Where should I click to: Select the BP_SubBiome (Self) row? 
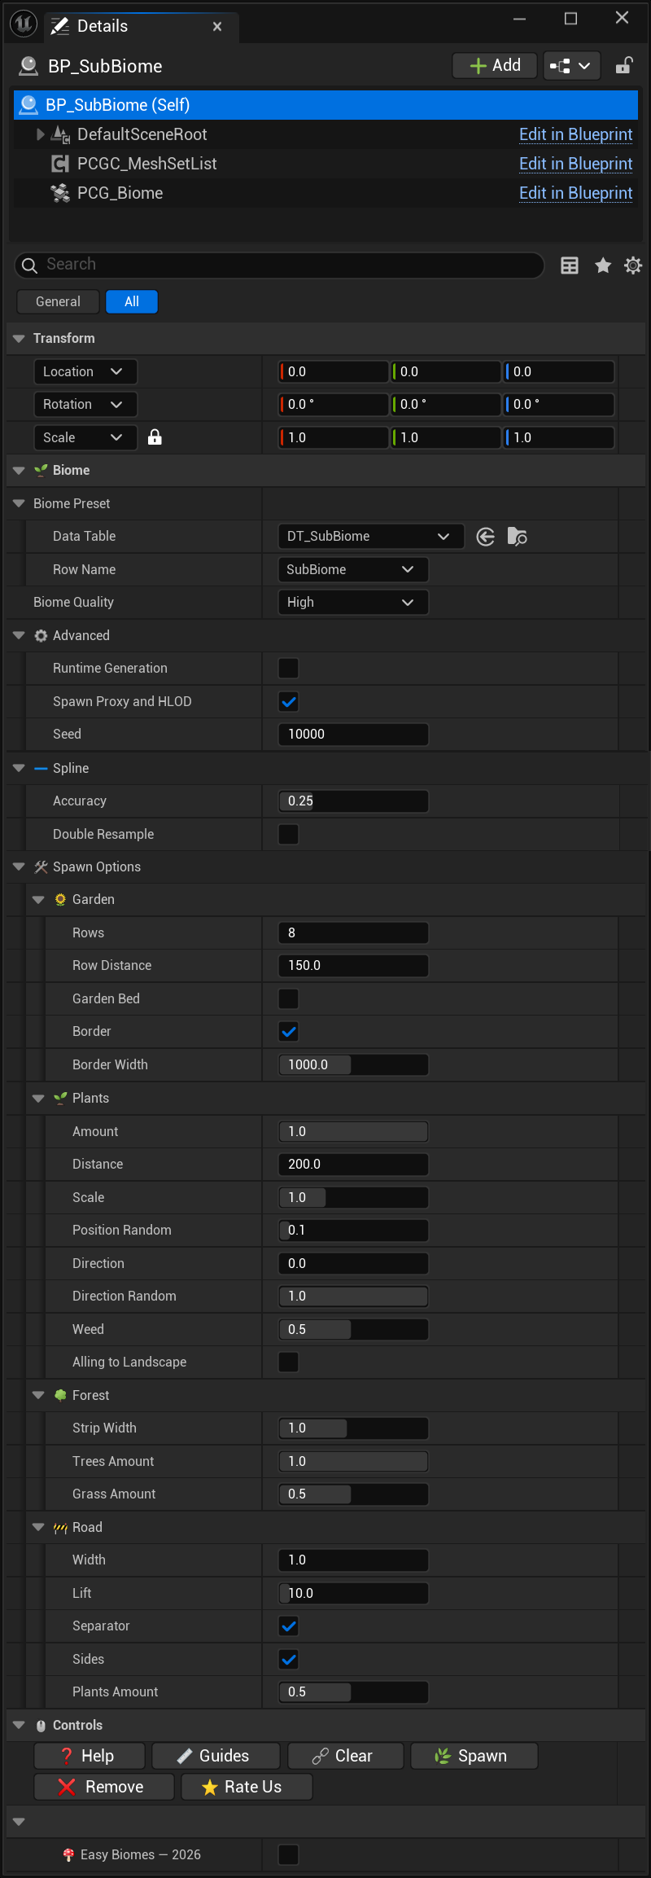(x=325, y=105)
